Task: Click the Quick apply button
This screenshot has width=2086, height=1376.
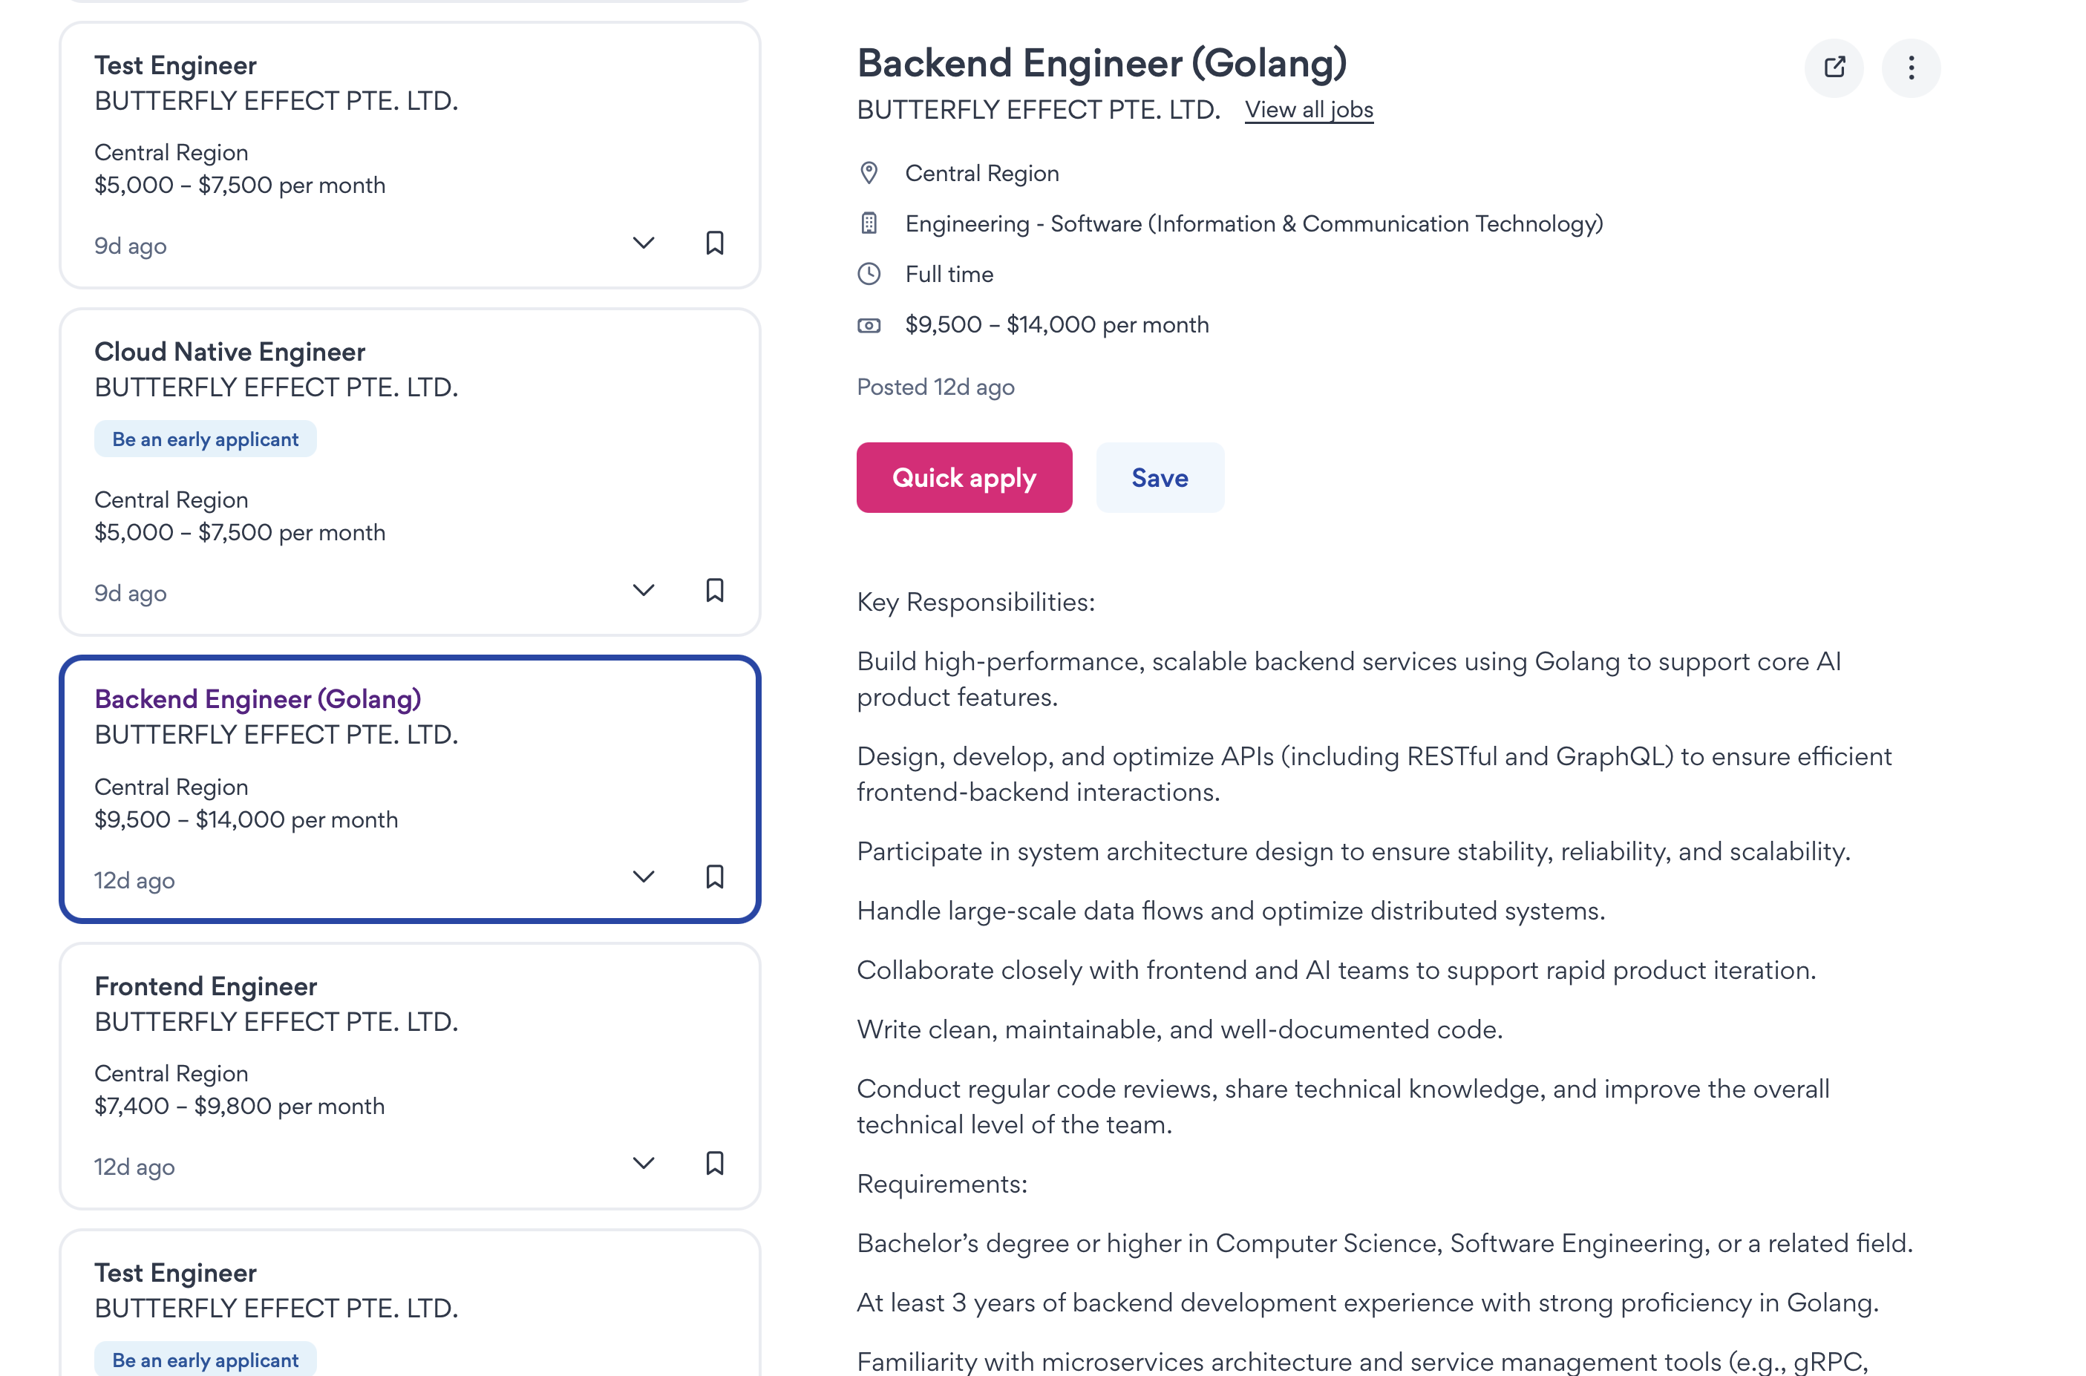Action: (x=964, y=477)
